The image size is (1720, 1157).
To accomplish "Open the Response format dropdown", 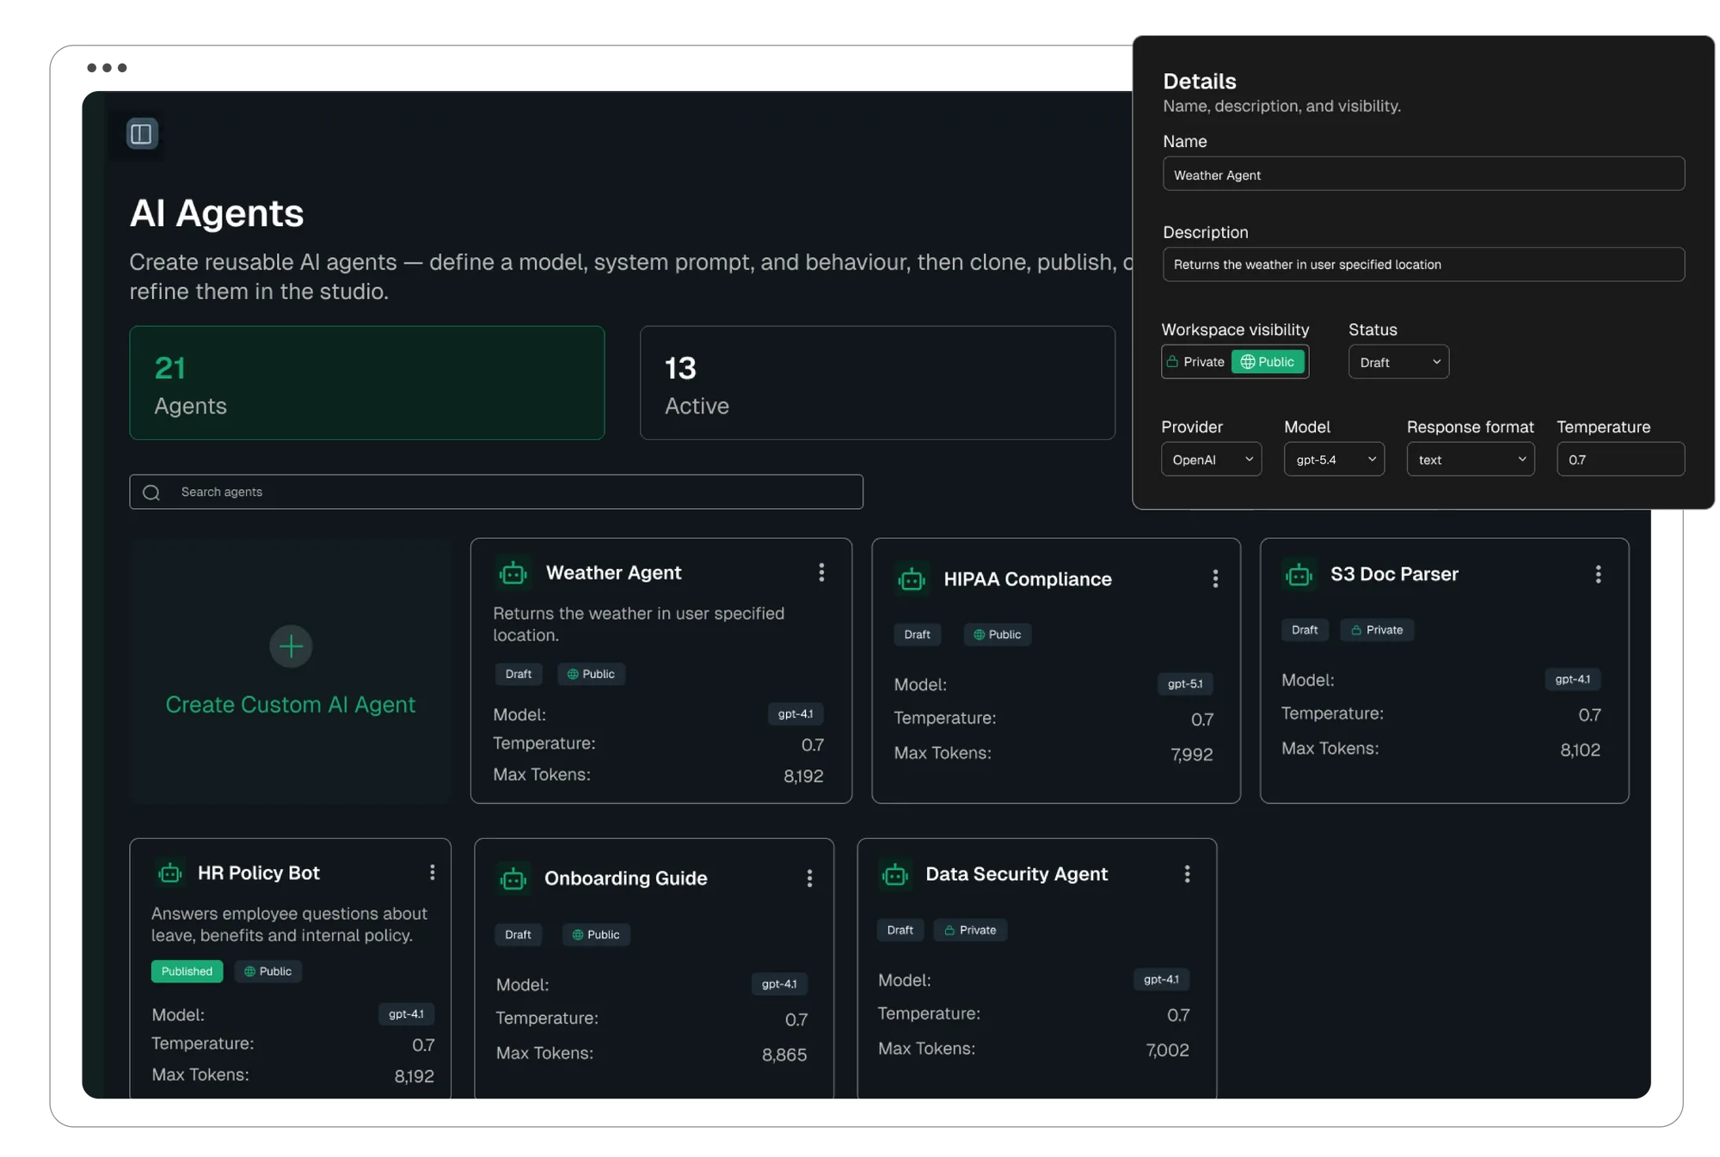I will tap(1471, 460).
